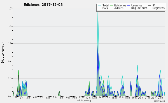Click the wikiscan.org link text

click(x=84, y=100)
